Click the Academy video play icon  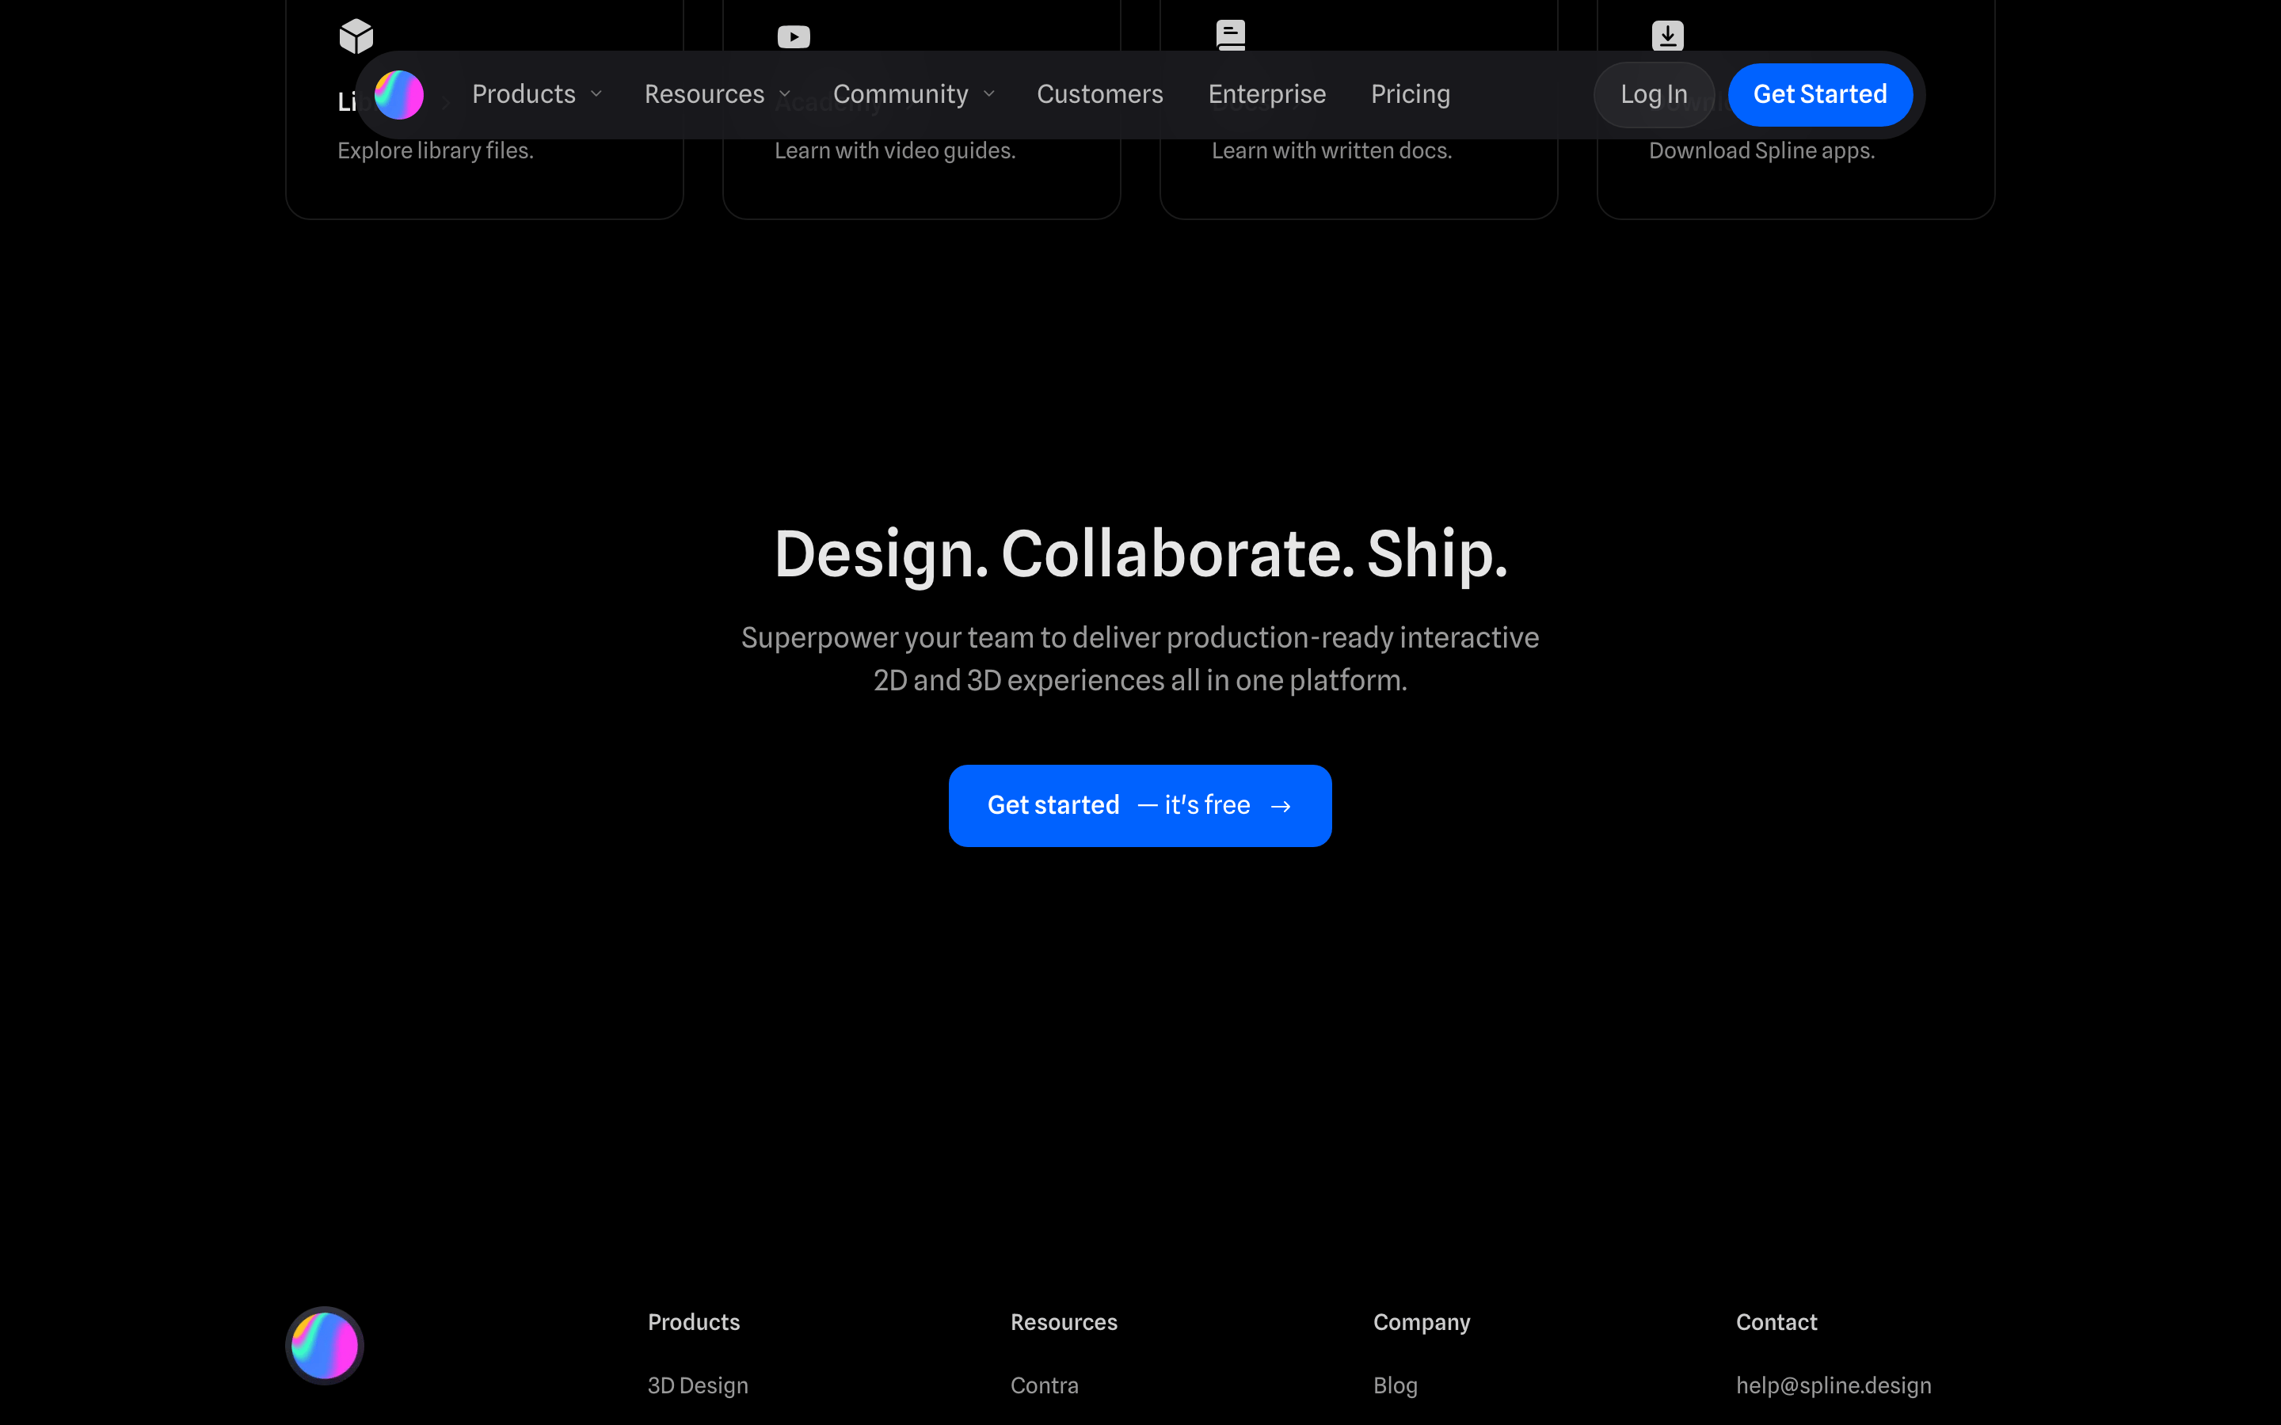794,36
